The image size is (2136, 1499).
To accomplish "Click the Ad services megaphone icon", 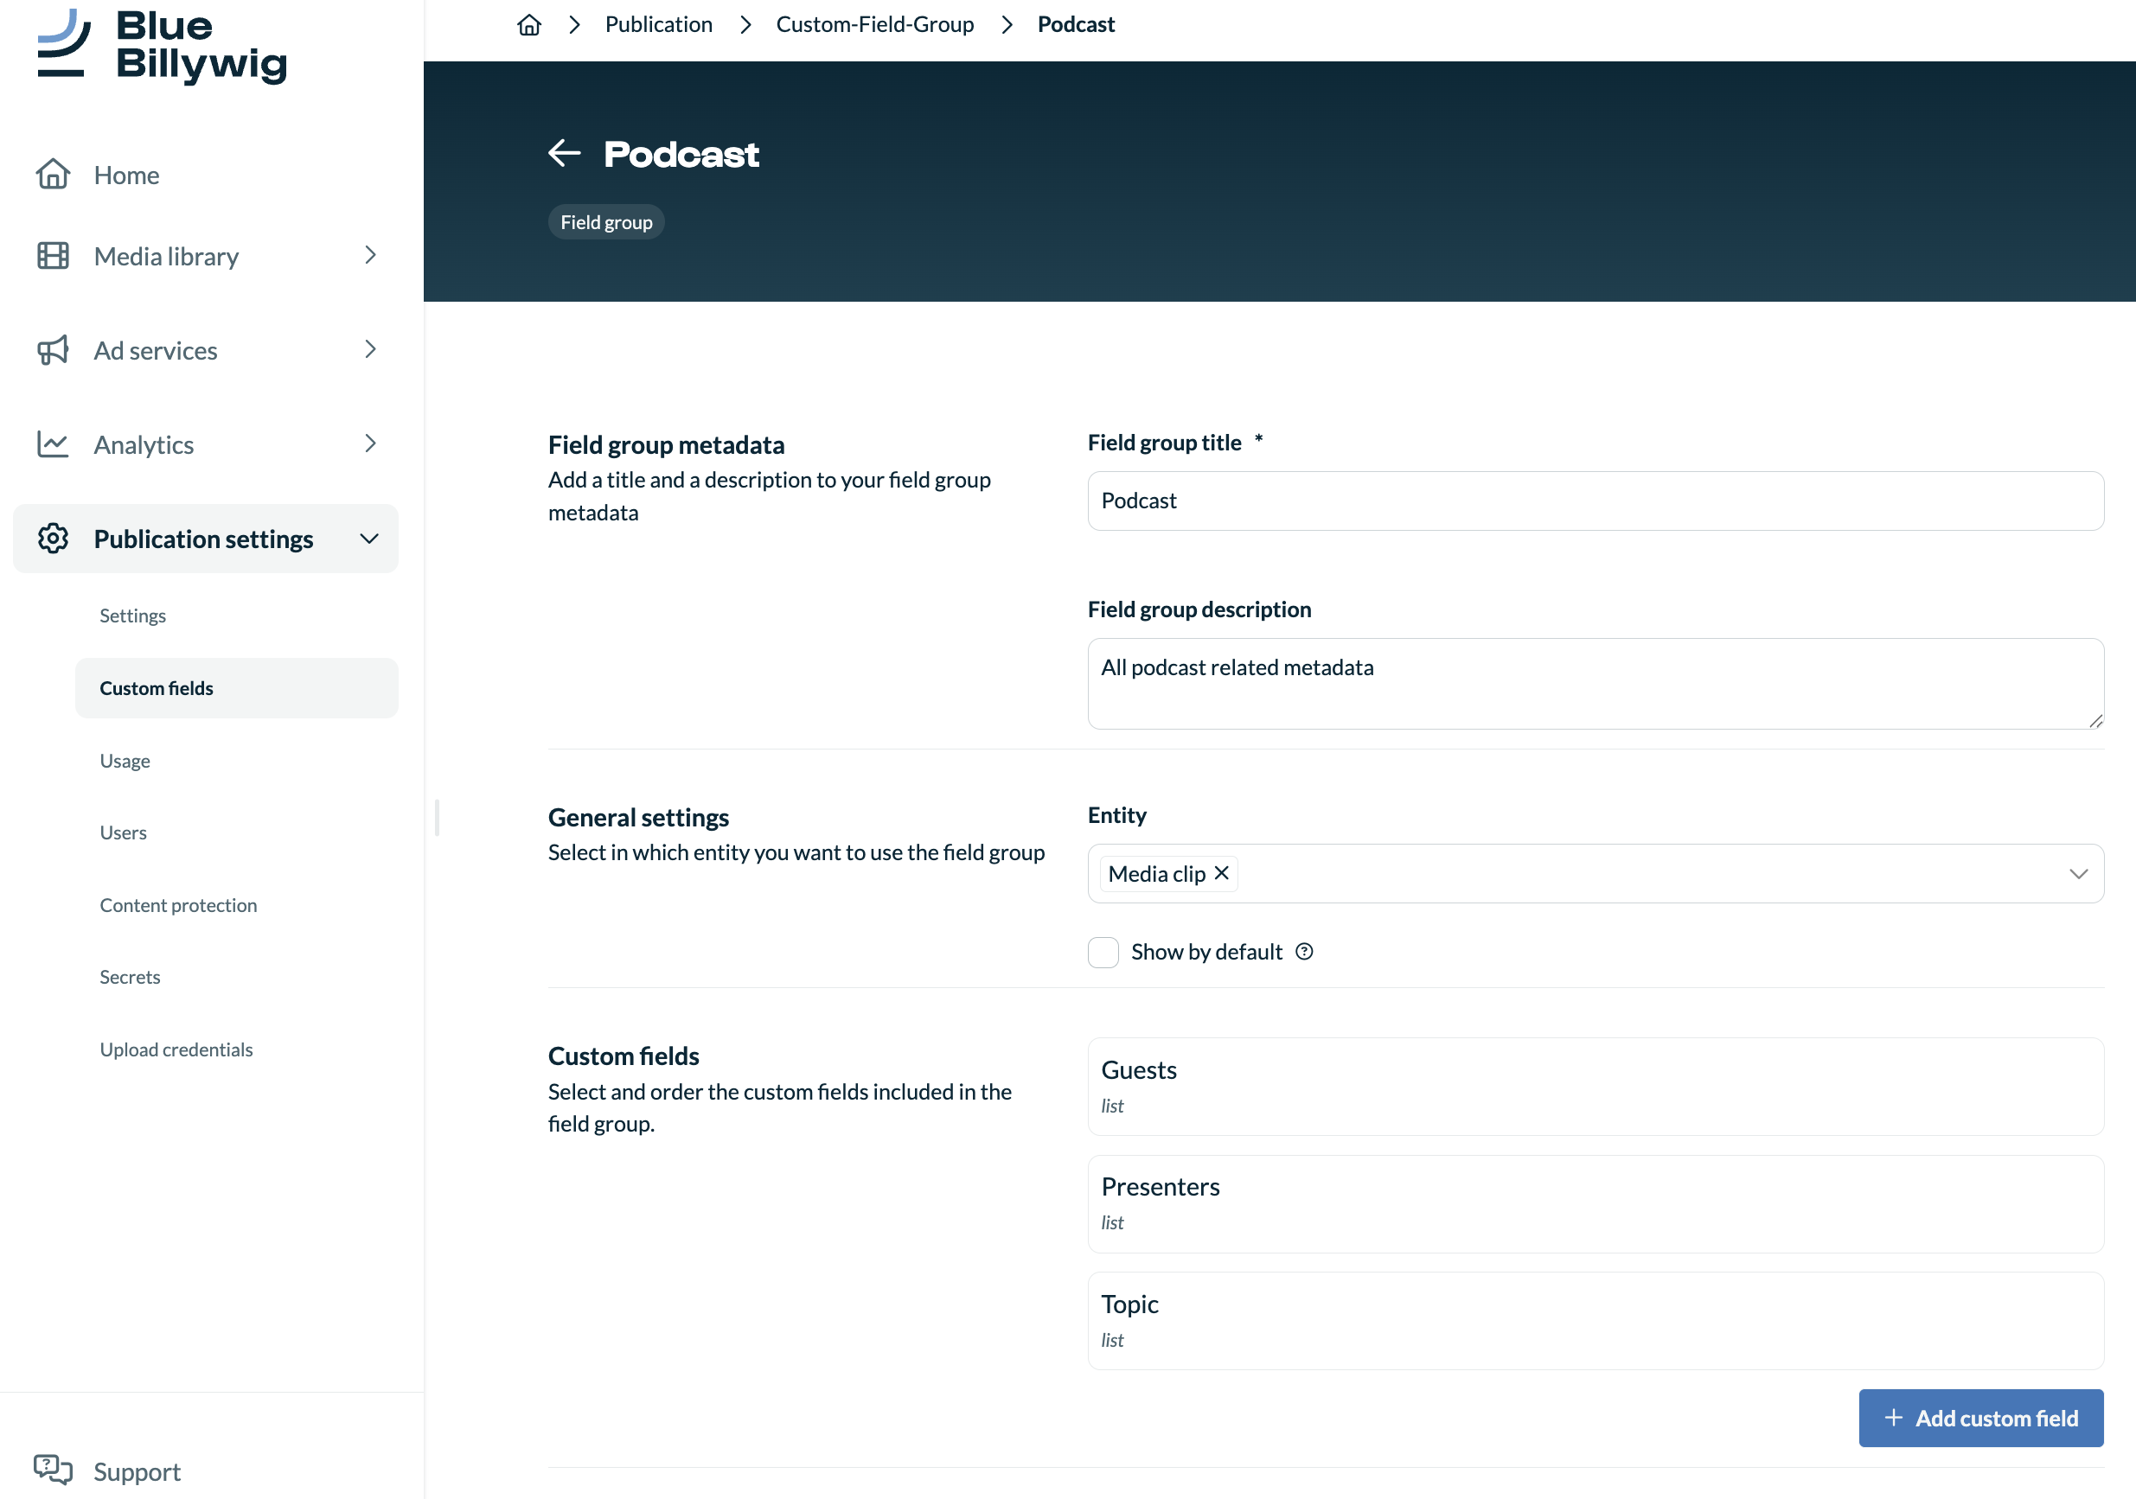I will (x=53, y=349).
